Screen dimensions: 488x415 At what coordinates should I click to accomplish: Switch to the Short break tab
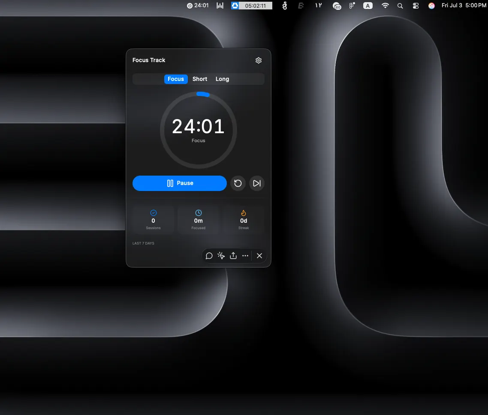[200, 79]
